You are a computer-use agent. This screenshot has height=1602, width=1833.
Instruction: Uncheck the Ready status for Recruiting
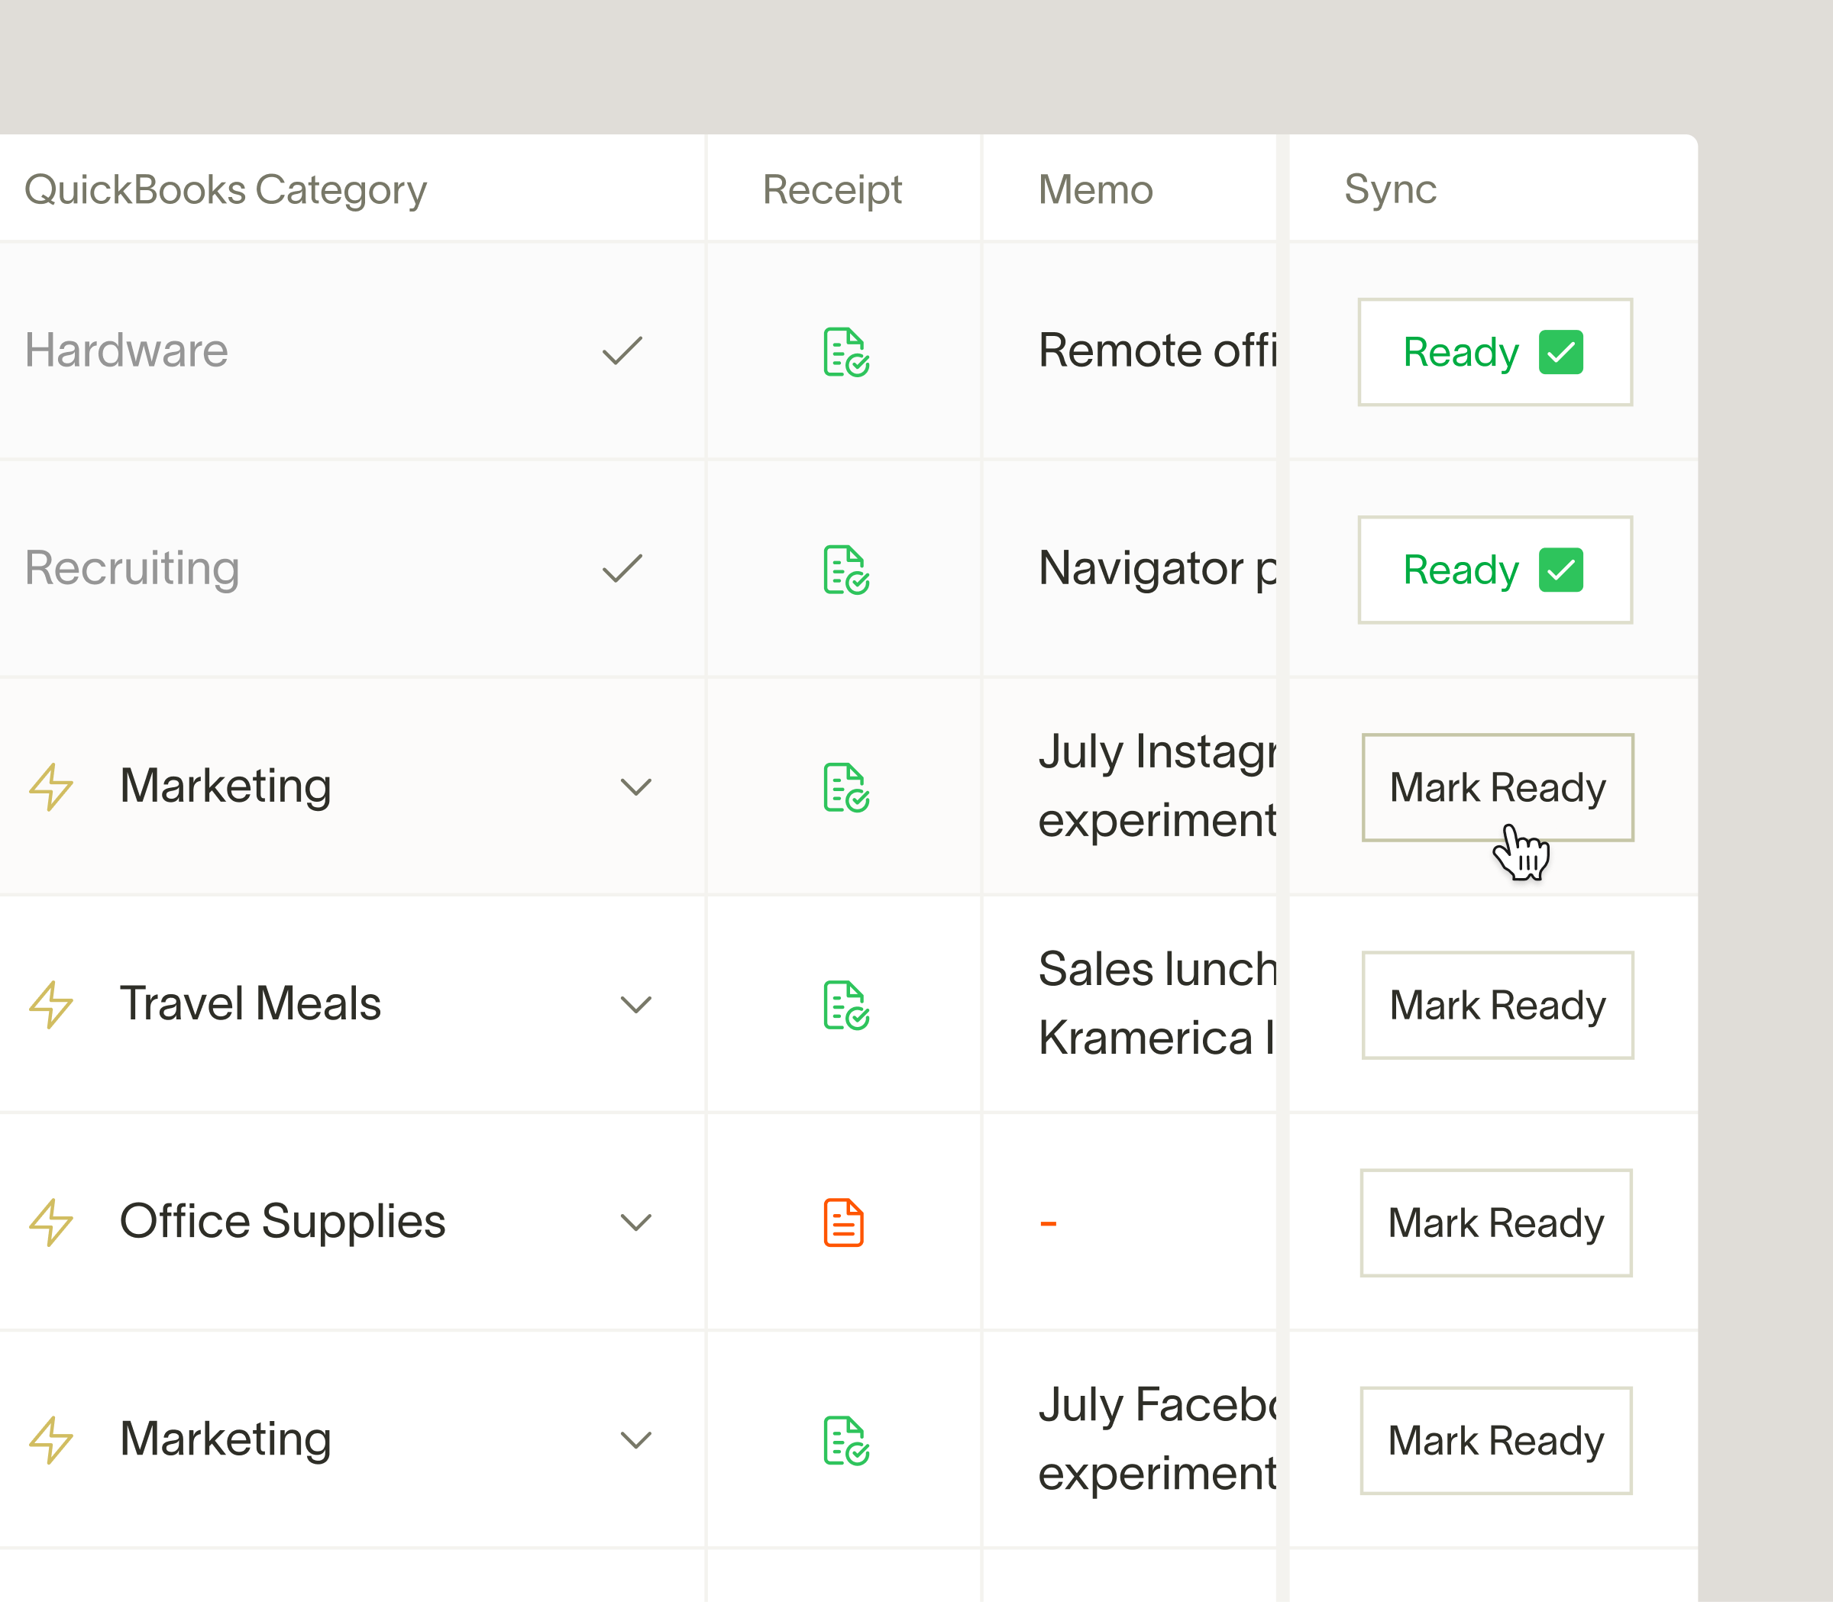coord(1560,570)
